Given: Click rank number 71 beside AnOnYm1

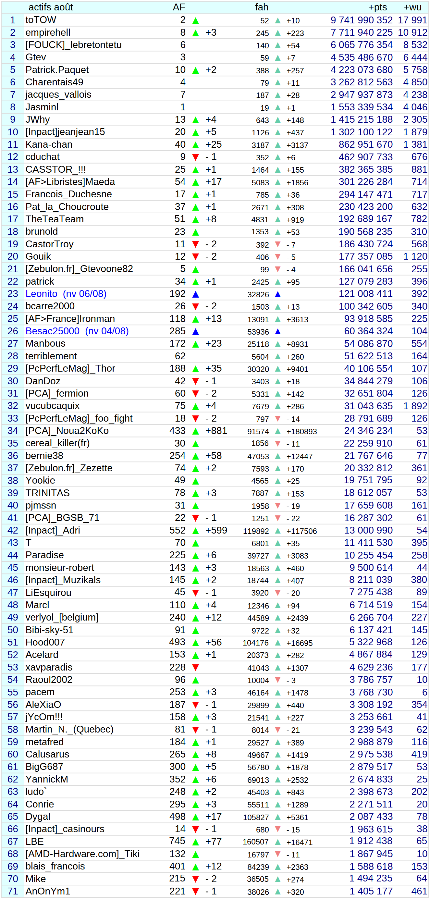Looking at the screenshot, I should pos(13,891).
